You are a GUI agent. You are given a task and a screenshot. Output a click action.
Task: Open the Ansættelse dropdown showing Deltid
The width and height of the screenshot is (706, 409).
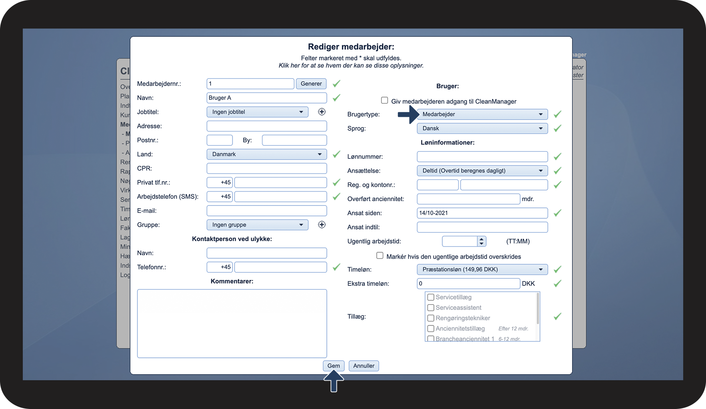[x=482, y=171]
